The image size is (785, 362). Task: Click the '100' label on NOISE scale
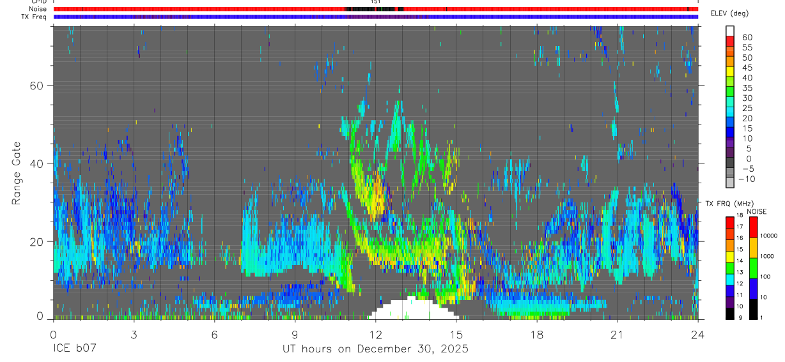point(765,277)
